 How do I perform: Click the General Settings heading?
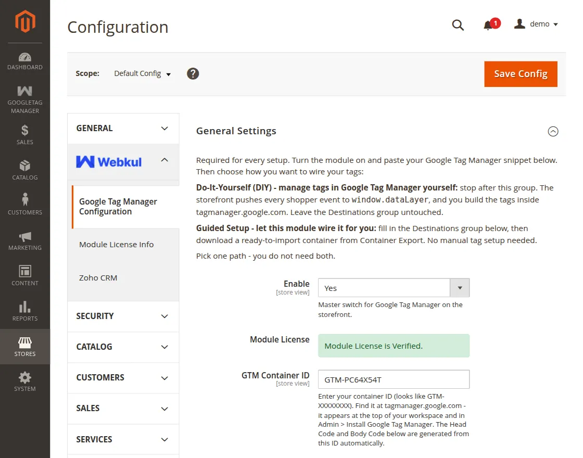tap(236, 131)
